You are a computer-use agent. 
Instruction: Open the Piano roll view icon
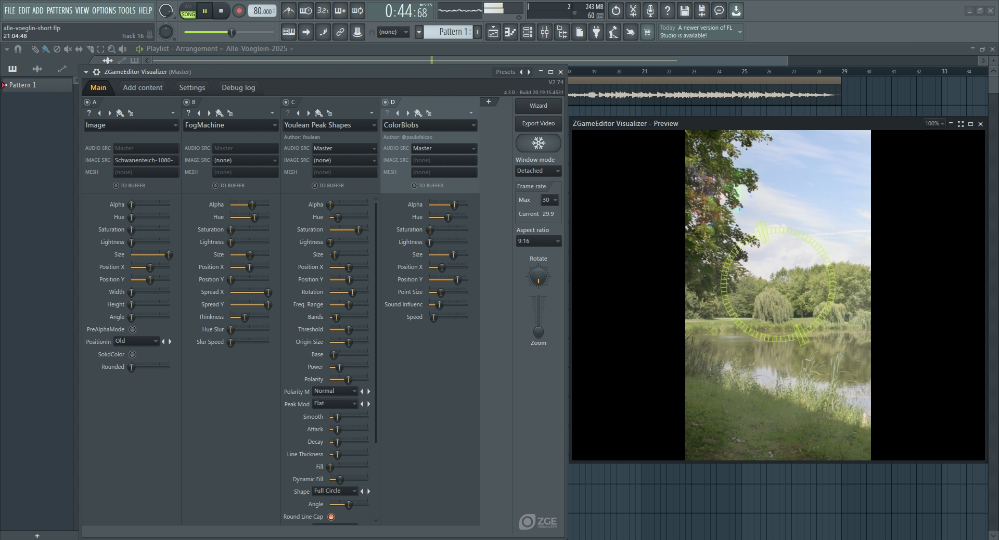[x=510, y=32]
